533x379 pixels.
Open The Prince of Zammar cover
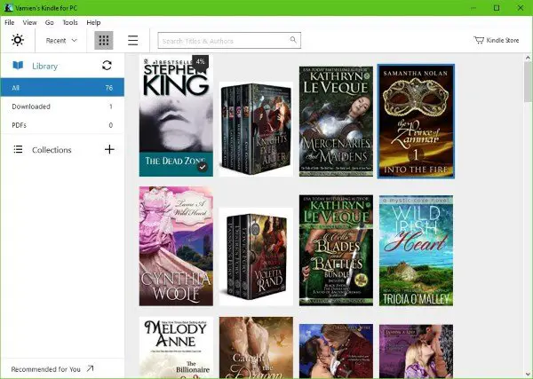(x=416, y=121)
